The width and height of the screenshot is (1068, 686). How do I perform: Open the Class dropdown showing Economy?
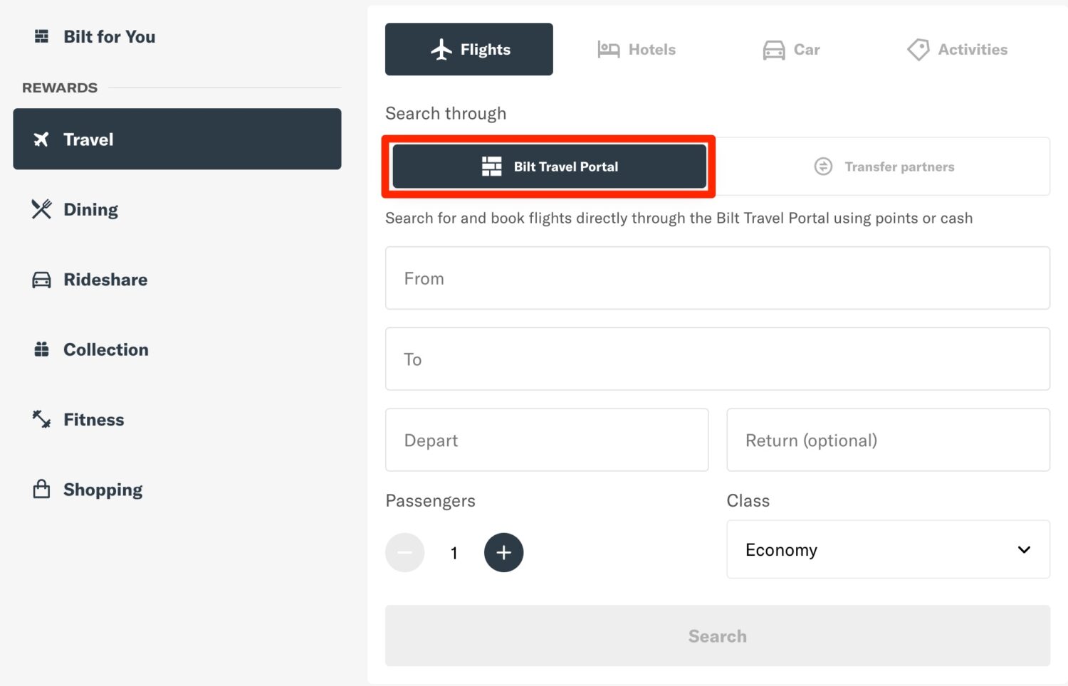point(888,549)
